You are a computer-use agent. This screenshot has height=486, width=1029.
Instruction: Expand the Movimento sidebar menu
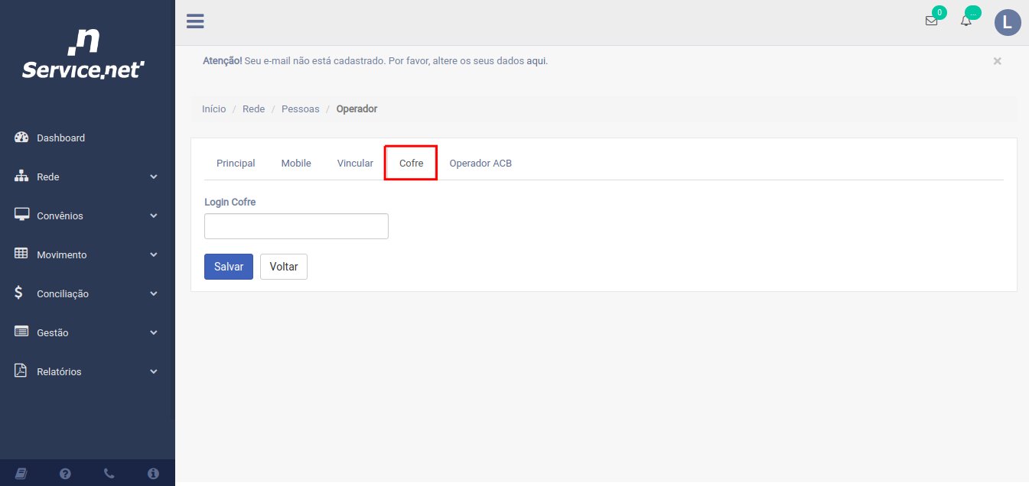[x=87, y=255]
